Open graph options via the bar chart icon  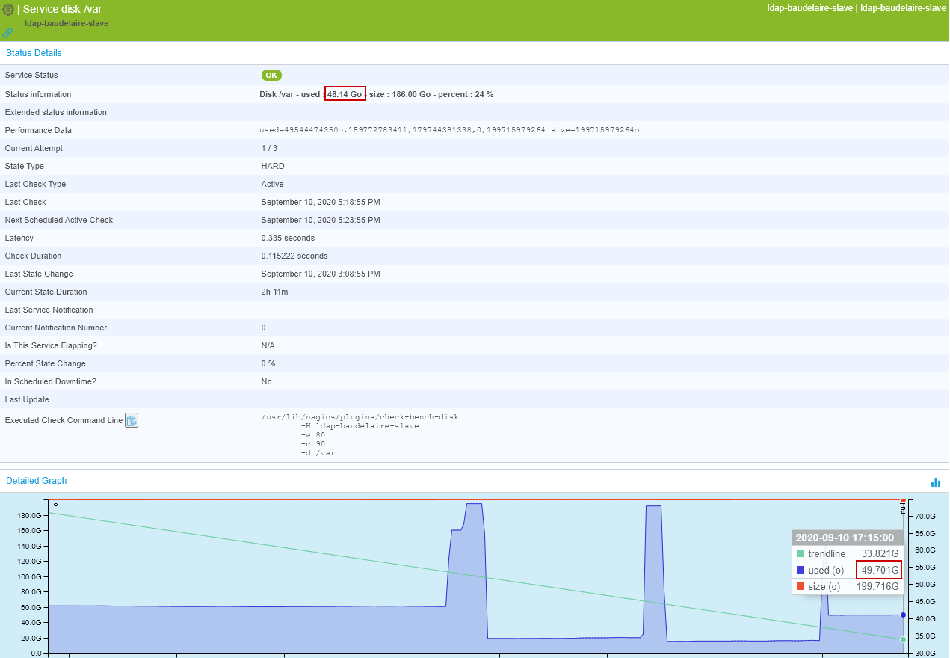pos(935,482)
